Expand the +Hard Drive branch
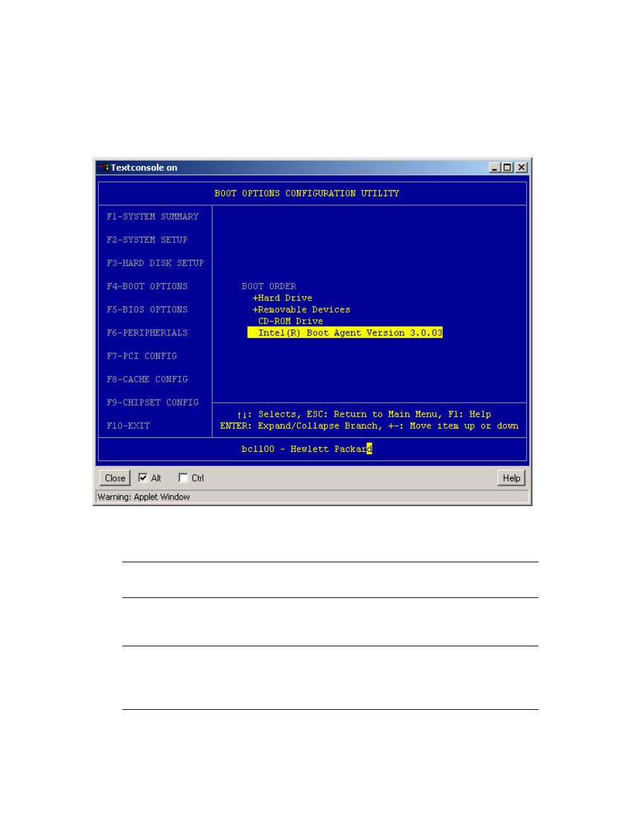 coord(282,298)
